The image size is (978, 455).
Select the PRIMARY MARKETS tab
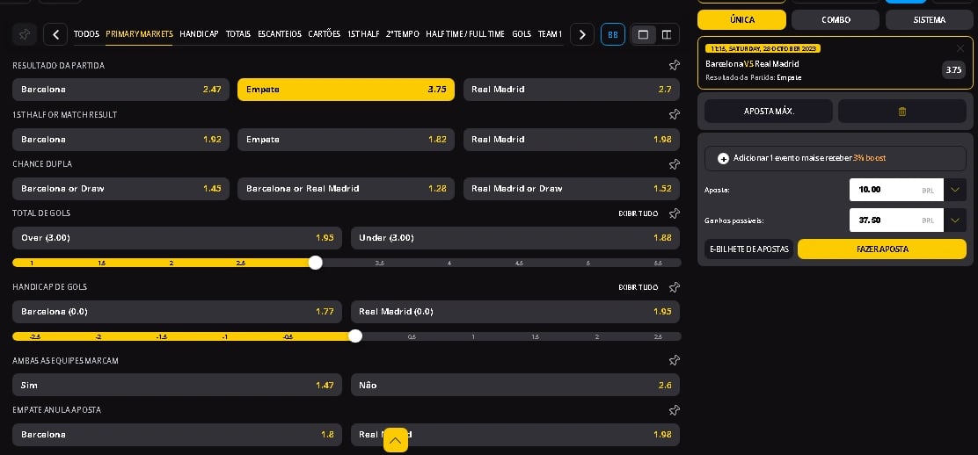pyautogui.click(x=139, y=34)
